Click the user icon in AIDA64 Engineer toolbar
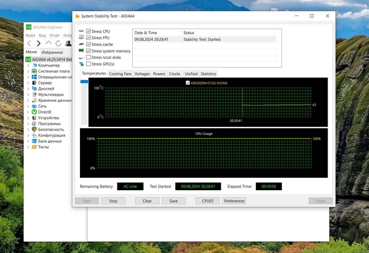Screen dimensions: 369x253 click(x=69, y=43)
